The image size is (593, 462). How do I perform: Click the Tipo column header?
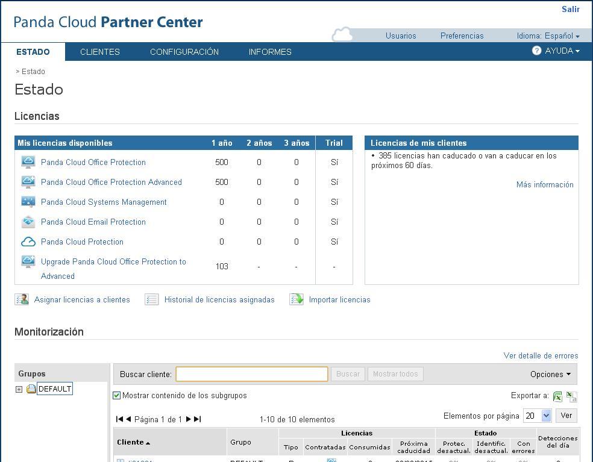(x=291, y=448)
